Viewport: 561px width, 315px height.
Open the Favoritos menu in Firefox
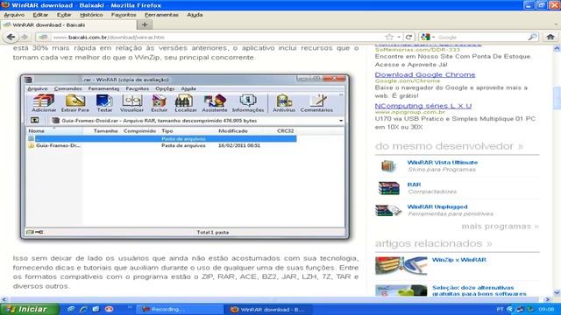coord(124,15)
